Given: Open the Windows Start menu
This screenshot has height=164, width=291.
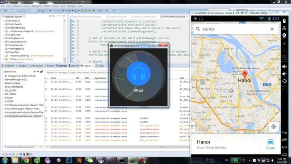Looking at the screenshot, I should tap(5, 160).
